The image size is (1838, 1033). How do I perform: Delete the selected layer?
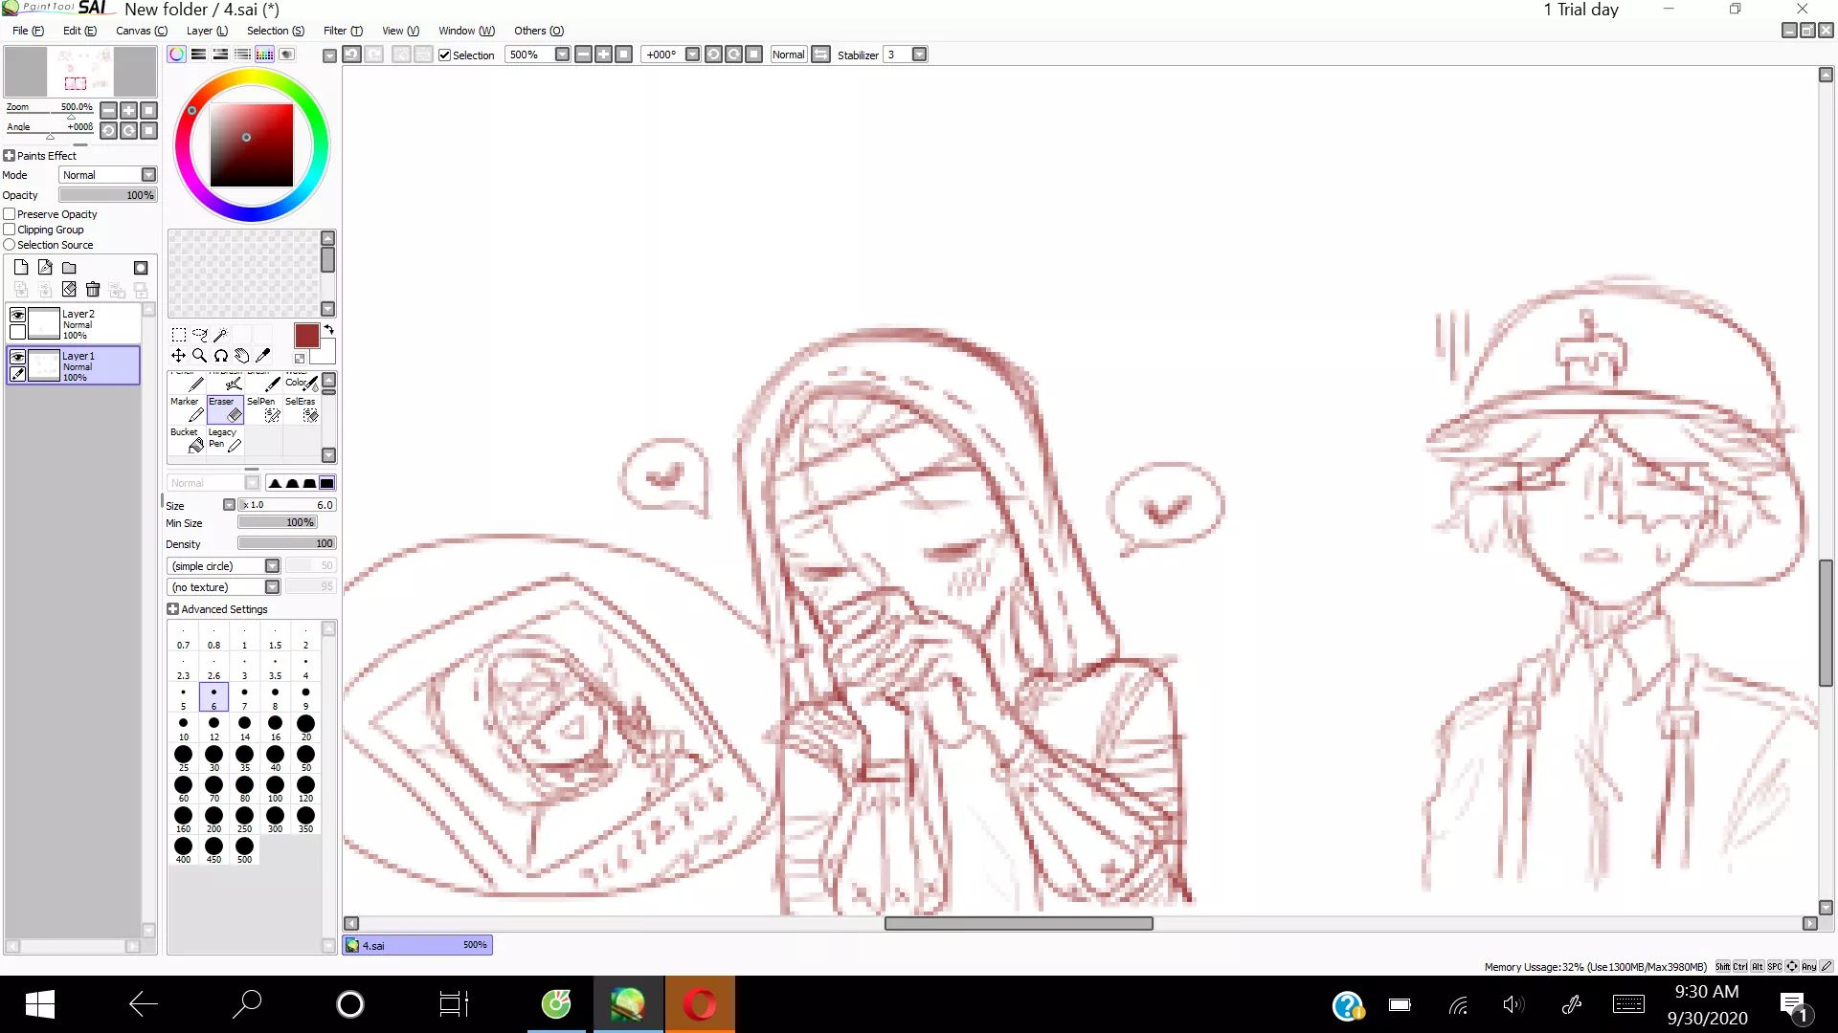pos(93,289)
